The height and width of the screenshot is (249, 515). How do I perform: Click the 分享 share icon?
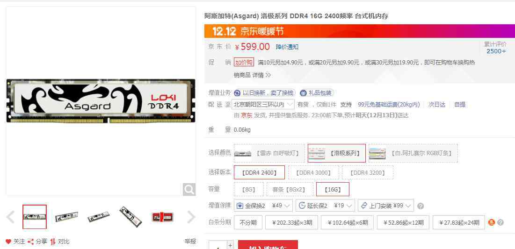(x=30, y=242)
